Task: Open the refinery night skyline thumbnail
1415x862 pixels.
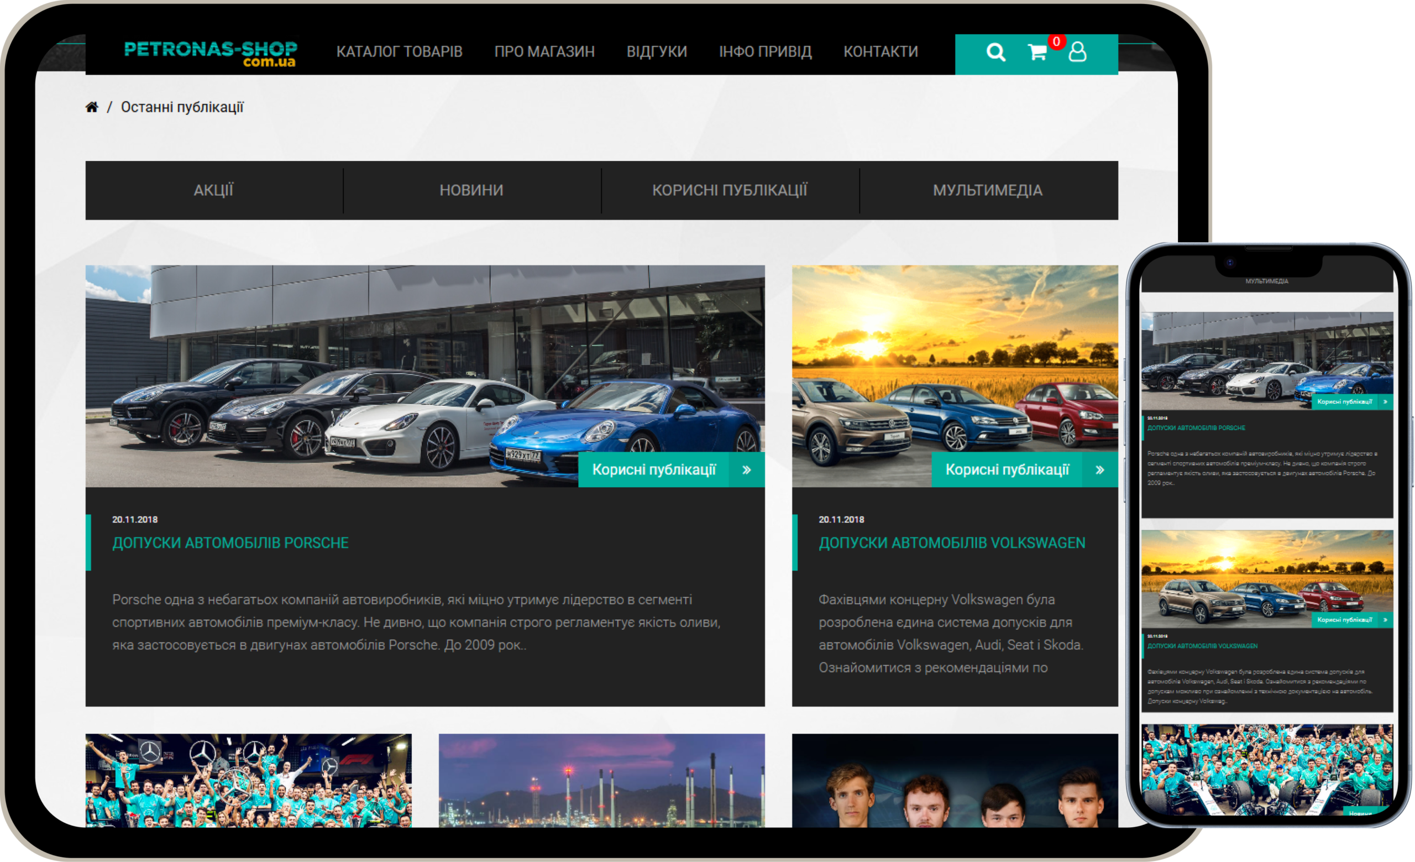Action: [x=602, y=781]
